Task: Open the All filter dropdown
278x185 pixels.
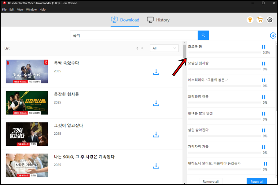Action: [164, 48]
